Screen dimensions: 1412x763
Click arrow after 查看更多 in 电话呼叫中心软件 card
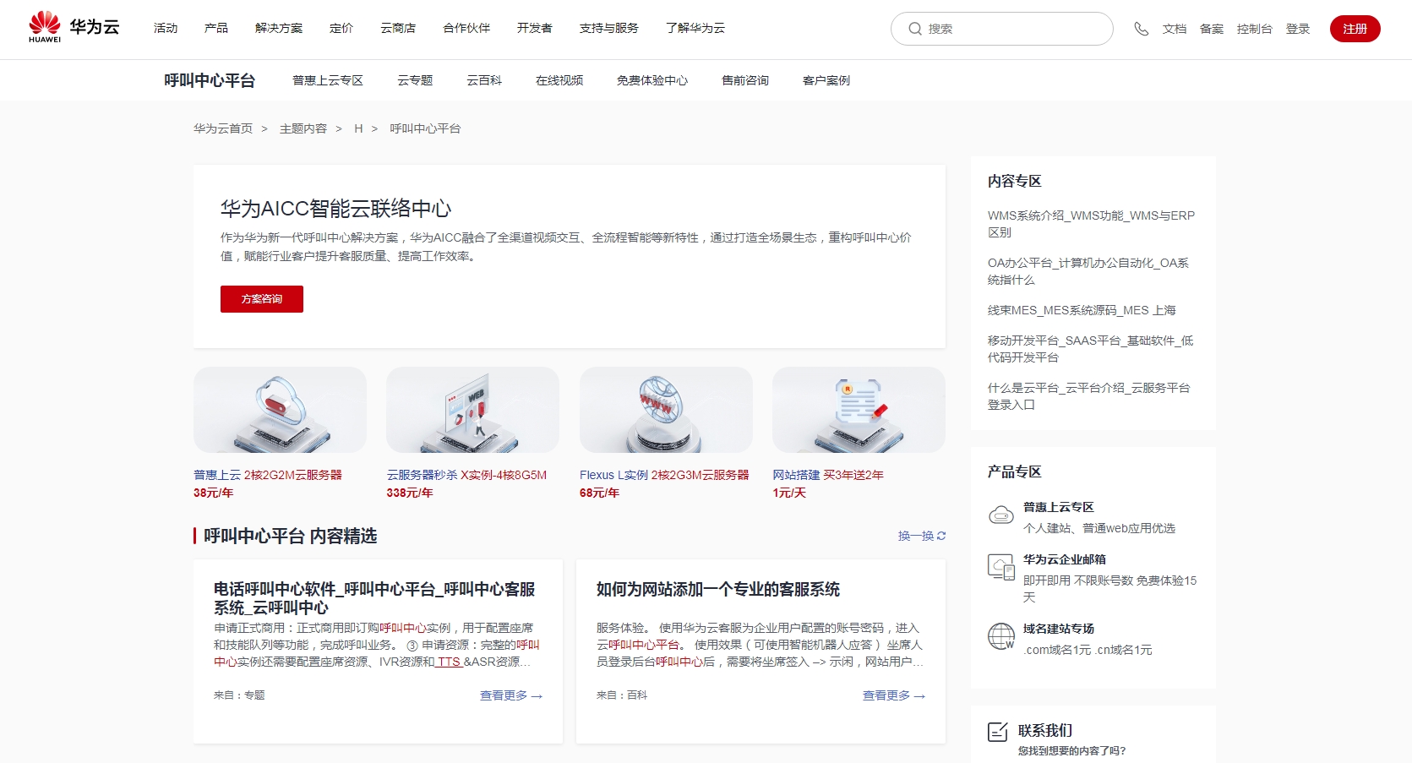click(x=537, y=696)
